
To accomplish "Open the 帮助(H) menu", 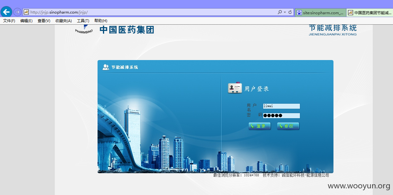I will (101, 21).
